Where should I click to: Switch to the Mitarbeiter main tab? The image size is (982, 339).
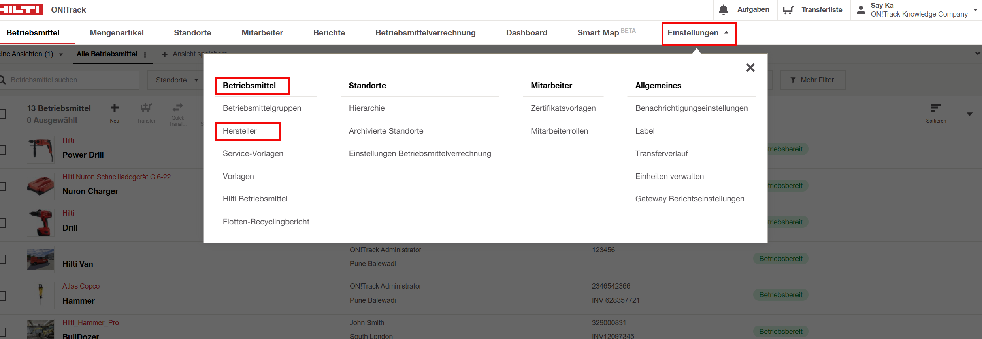(262, 33)
